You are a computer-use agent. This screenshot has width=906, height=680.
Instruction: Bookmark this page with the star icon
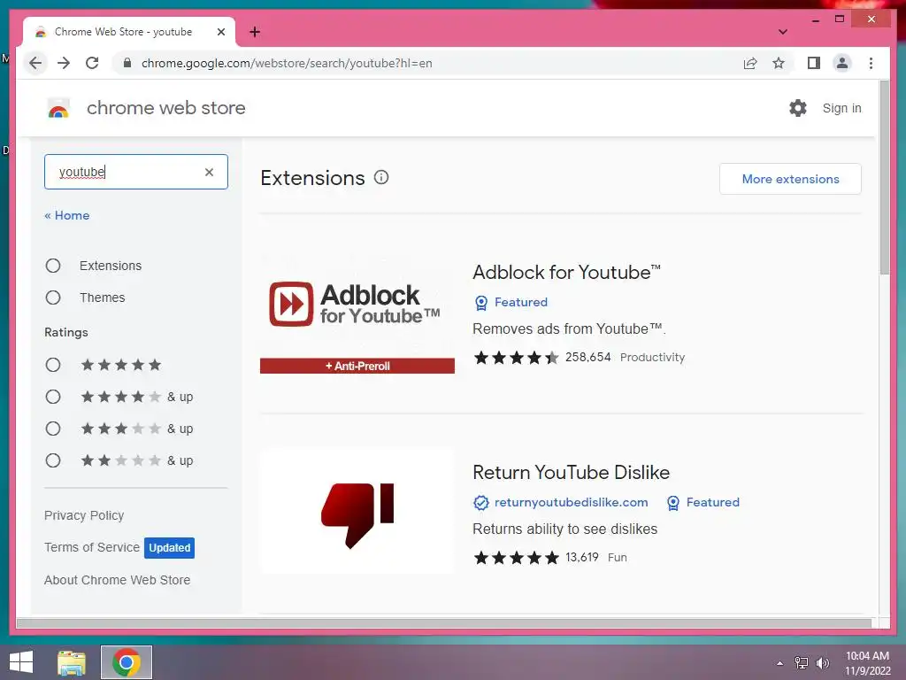click(779, 63)
